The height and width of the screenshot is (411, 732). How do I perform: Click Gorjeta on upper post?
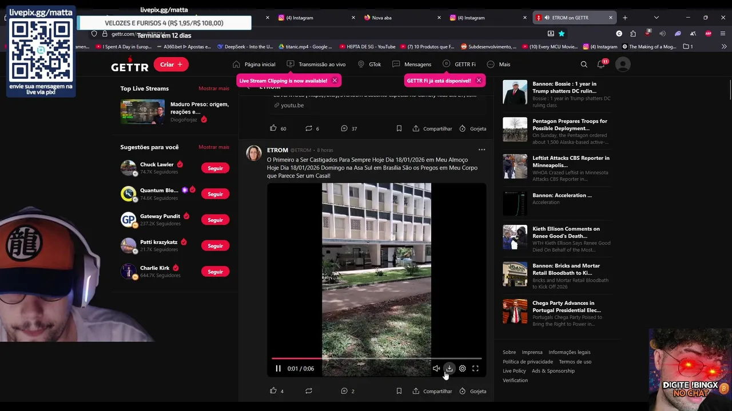tap(472, 128)
